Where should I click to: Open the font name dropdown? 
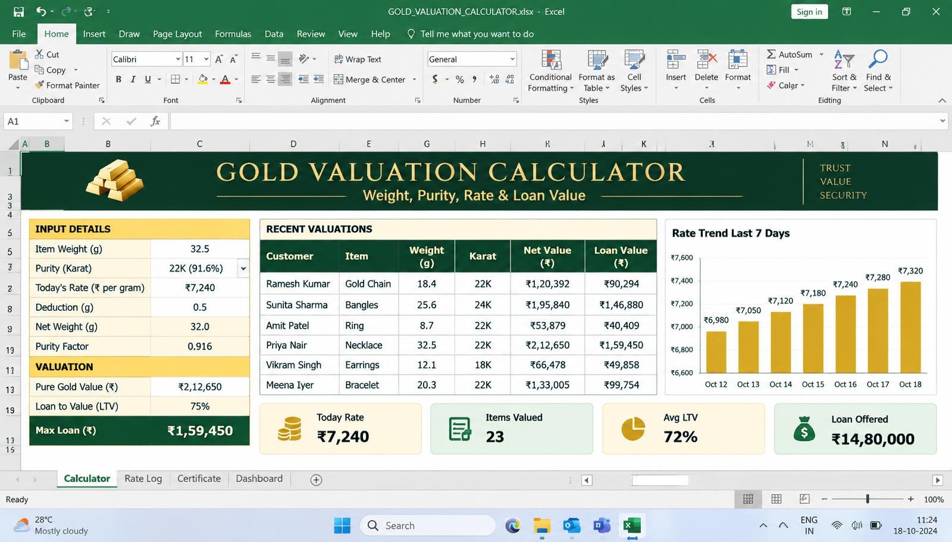pos(177,59)
